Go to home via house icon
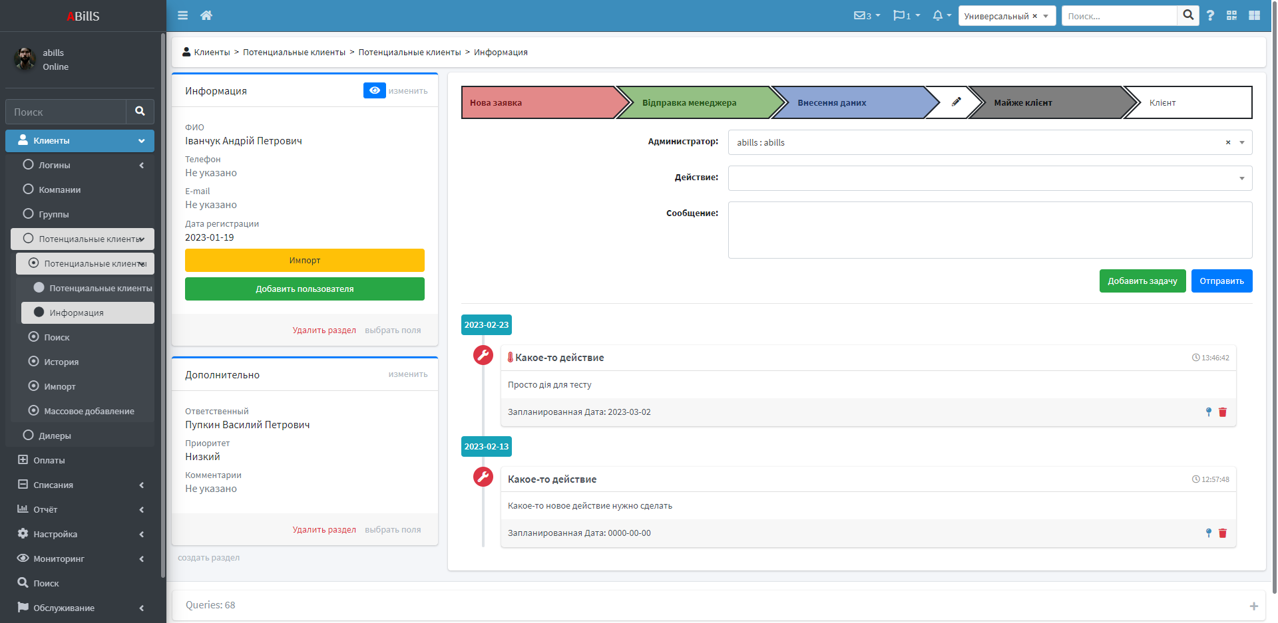This screenshot has height=623, width=1278. click(206, 15)
